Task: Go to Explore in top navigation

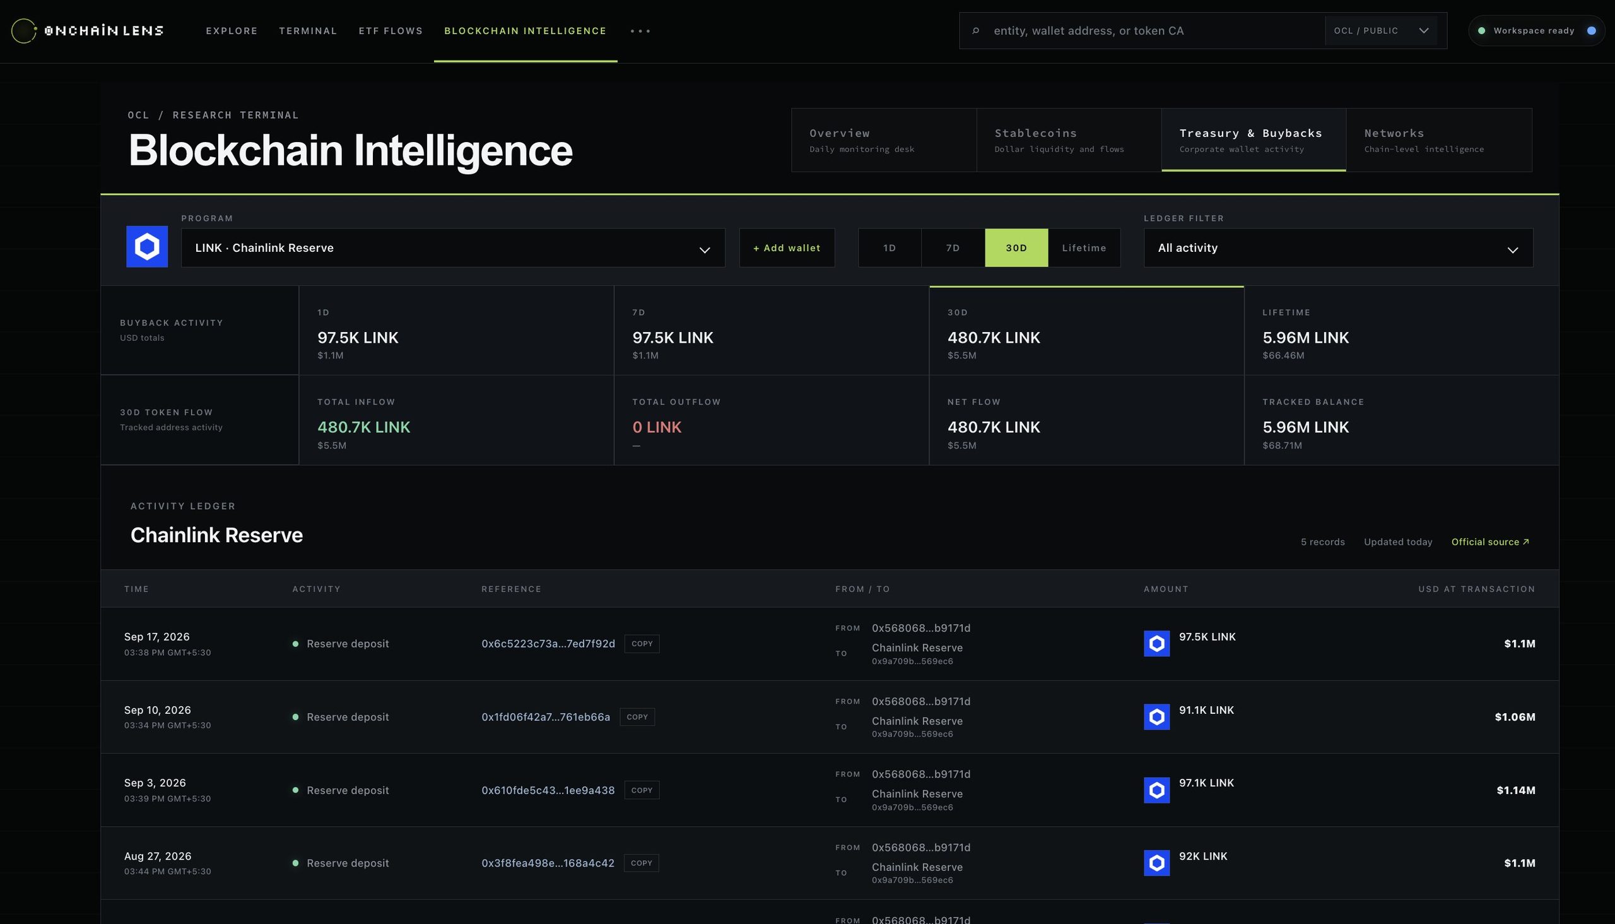Action: coord(232,30)
